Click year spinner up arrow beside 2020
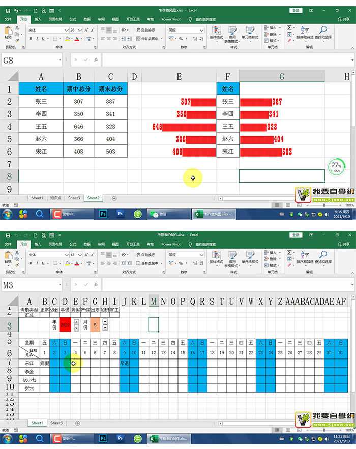Image resolution: width=356 pixels, height=449 pixels. tap(76, 322)
